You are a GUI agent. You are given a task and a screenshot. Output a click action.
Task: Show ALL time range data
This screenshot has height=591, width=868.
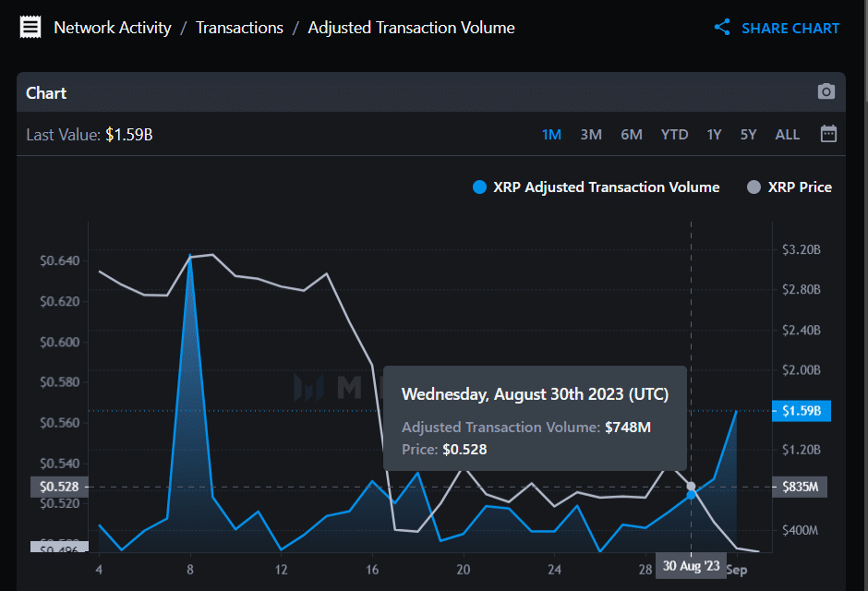click(x=787, y=135)
